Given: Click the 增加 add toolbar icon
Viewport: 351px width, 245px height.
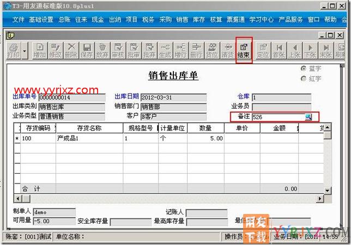Looking at the screenshot, I should tap(40, 51).
